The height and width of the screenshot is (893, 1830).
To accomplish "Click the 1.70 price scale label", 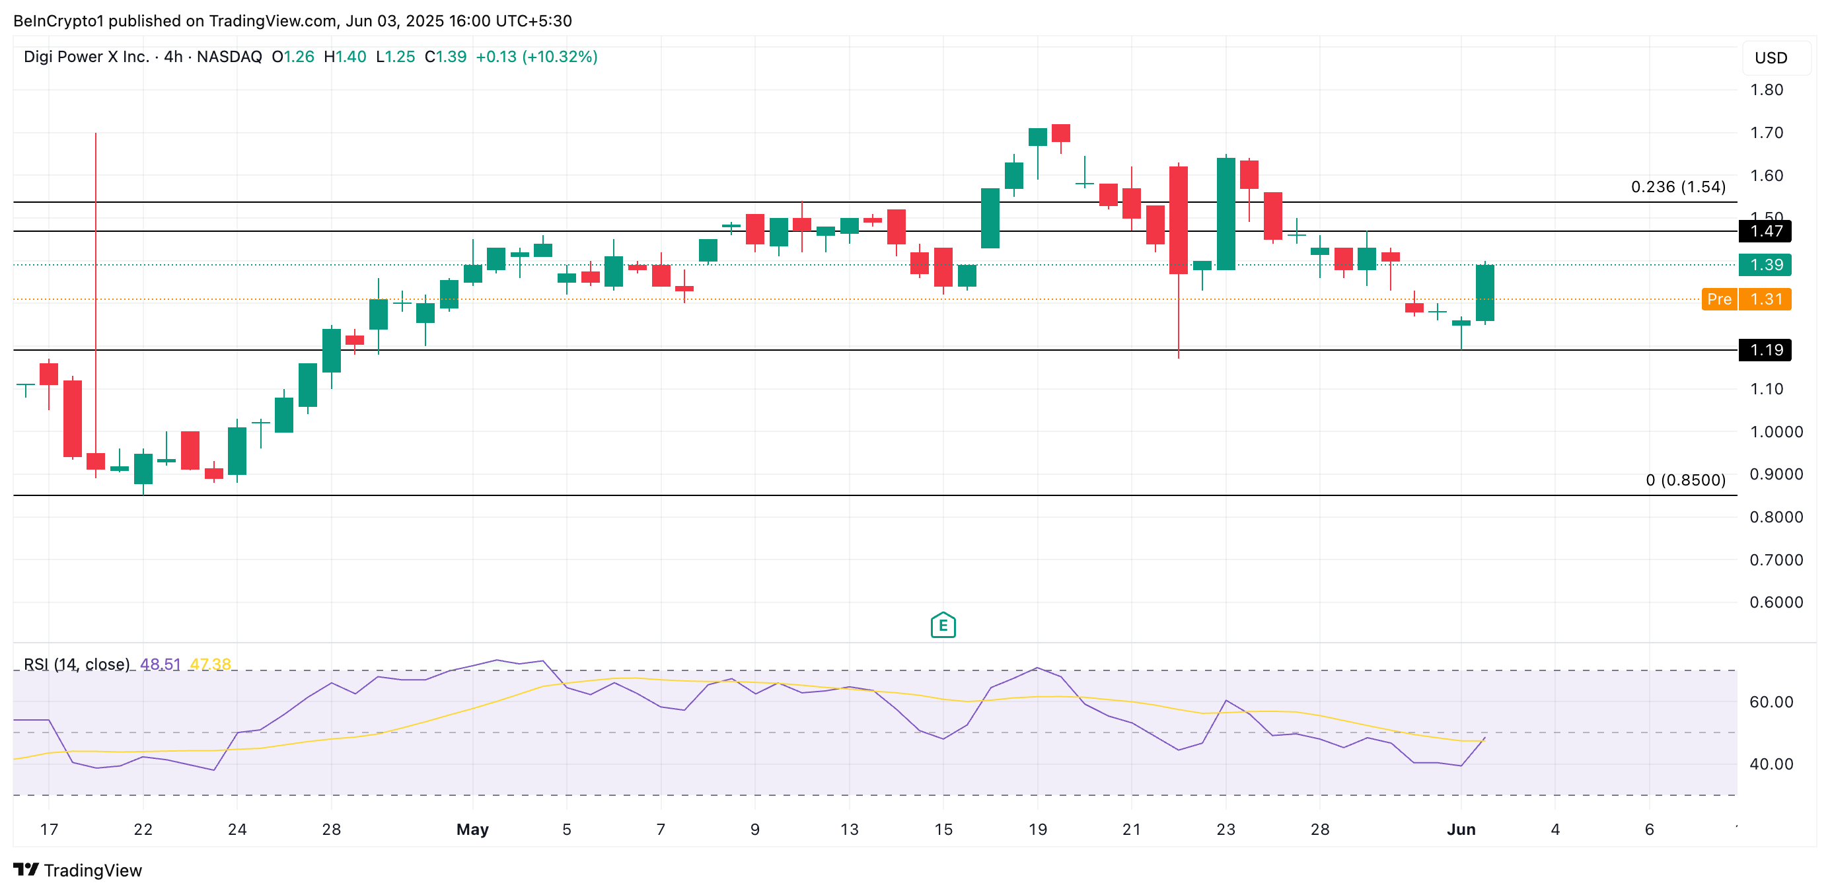I will click(1766, 133).
